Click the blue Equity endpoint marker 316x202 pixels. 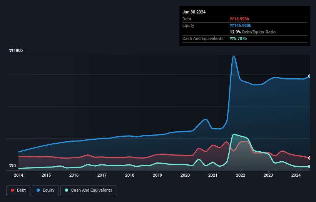[309, 76]
